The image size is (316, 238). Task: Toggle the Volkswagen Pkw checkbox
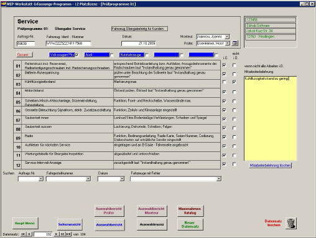pos(77,55)
